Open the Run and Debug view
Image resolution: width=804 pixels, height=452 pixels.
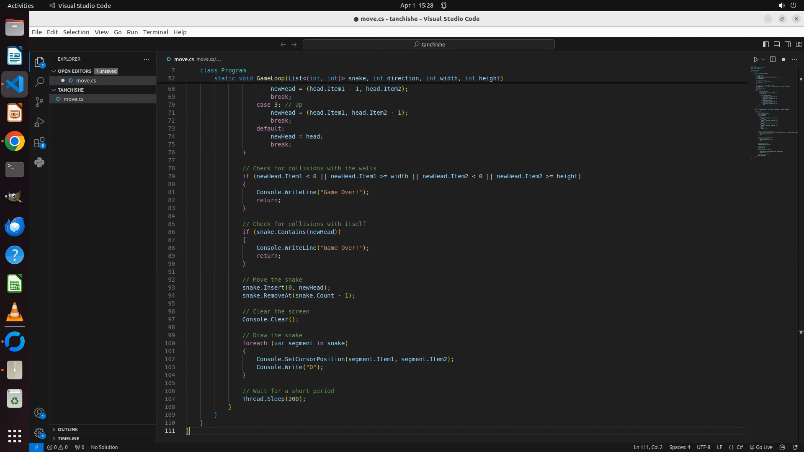point(39,122)
